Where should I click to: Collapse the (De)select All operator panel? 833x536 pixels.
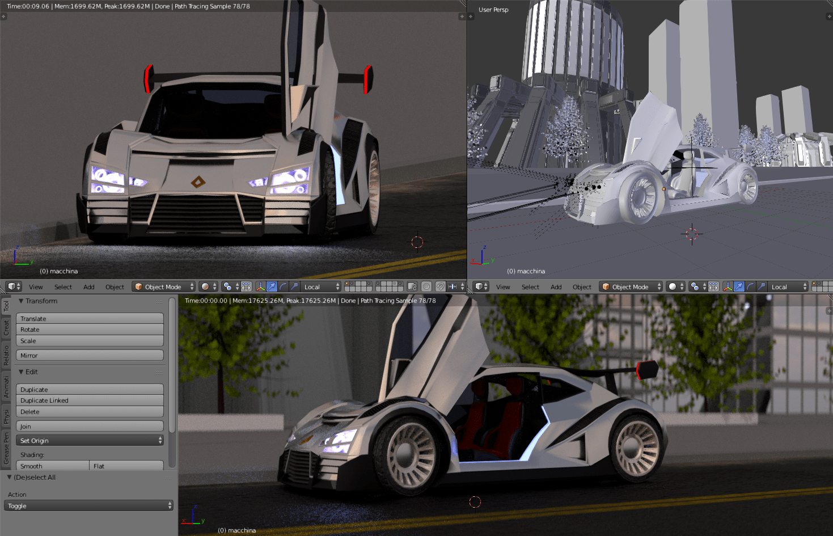[9, 478]
